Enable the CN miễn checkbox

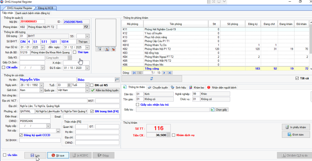3,67
